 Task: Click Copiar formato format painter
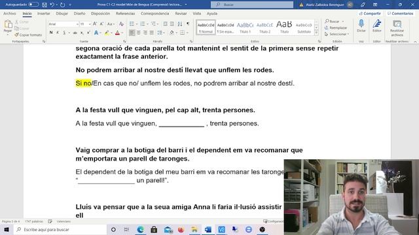[x=28, y=35]
